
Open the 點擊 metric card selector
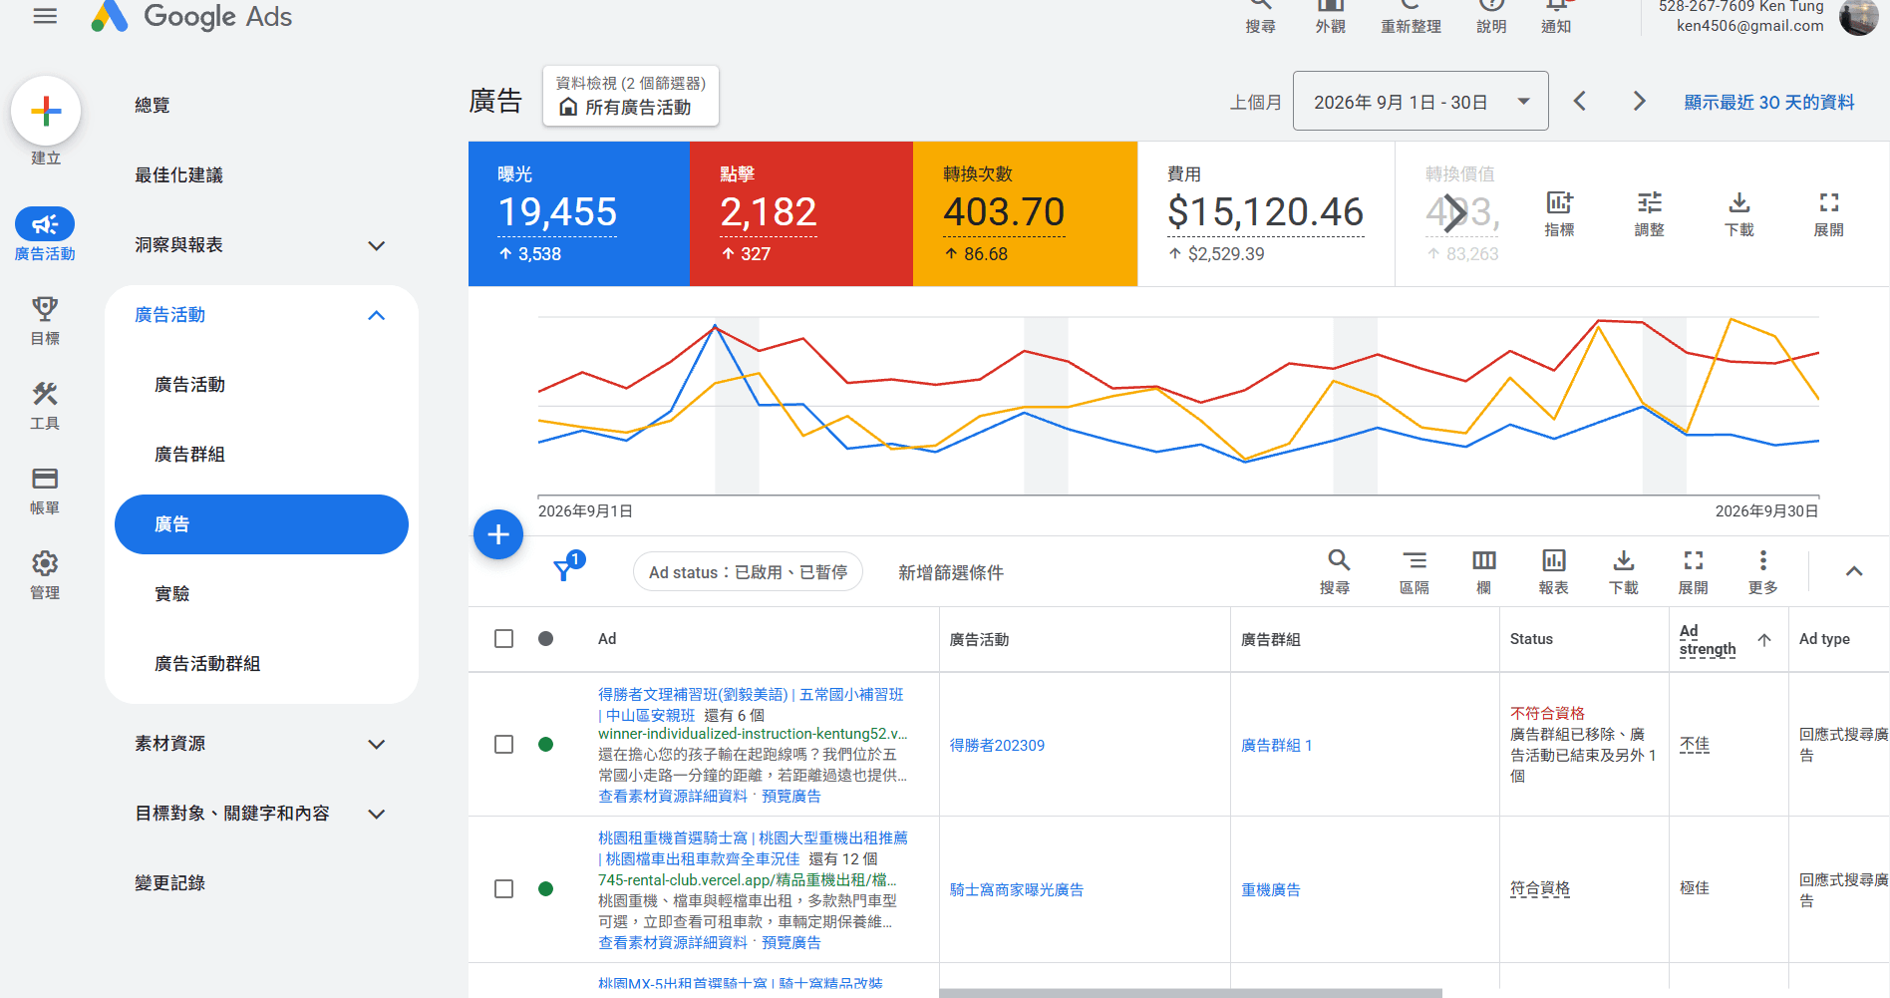(x=801, y=213)
